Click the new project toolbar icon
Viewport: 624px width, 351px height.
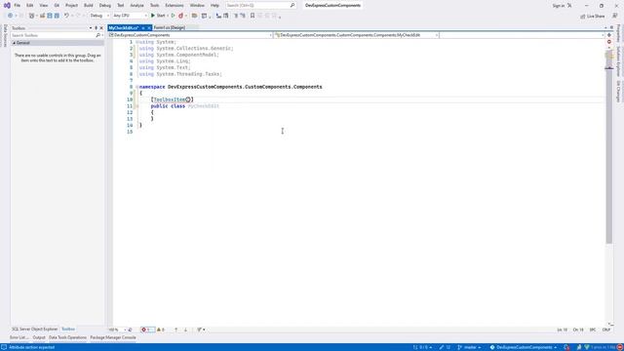point(31,16)
